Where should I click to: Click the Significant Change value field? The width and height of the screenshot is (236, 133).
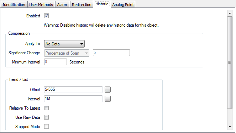(x=111, y=52)
